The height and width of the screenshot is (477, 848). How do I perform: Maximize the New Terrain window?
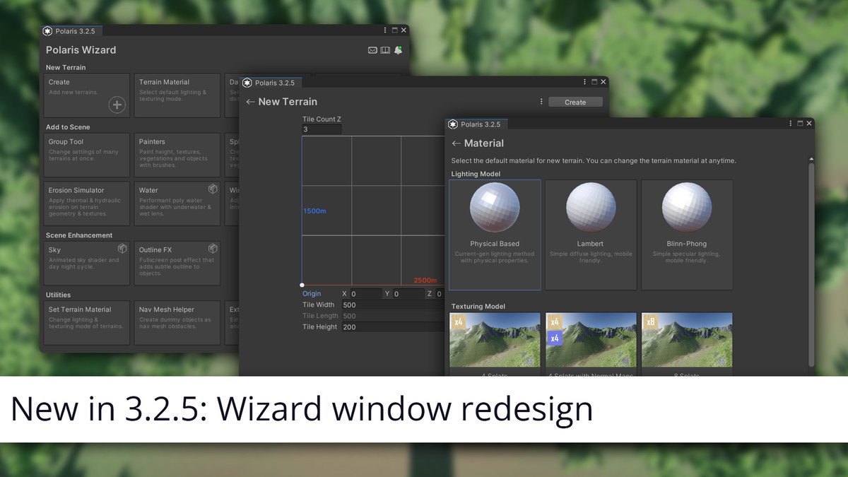click(594, 83)
